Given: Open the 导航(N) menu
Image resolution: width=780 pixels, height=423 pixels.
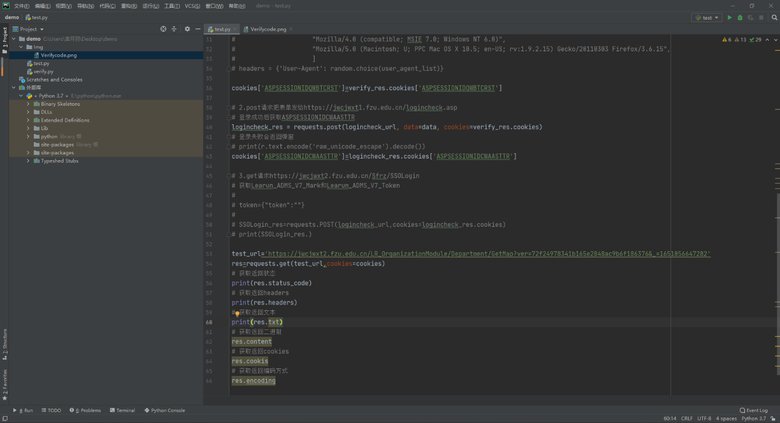Looking at the screenshot, I should pos(86,6).
